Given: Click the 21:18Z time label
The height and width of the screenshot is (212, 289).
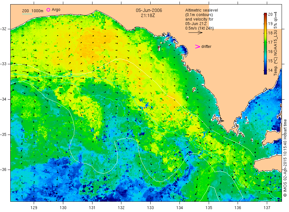Looking at the screenshot, I should [x=148, y=15].
